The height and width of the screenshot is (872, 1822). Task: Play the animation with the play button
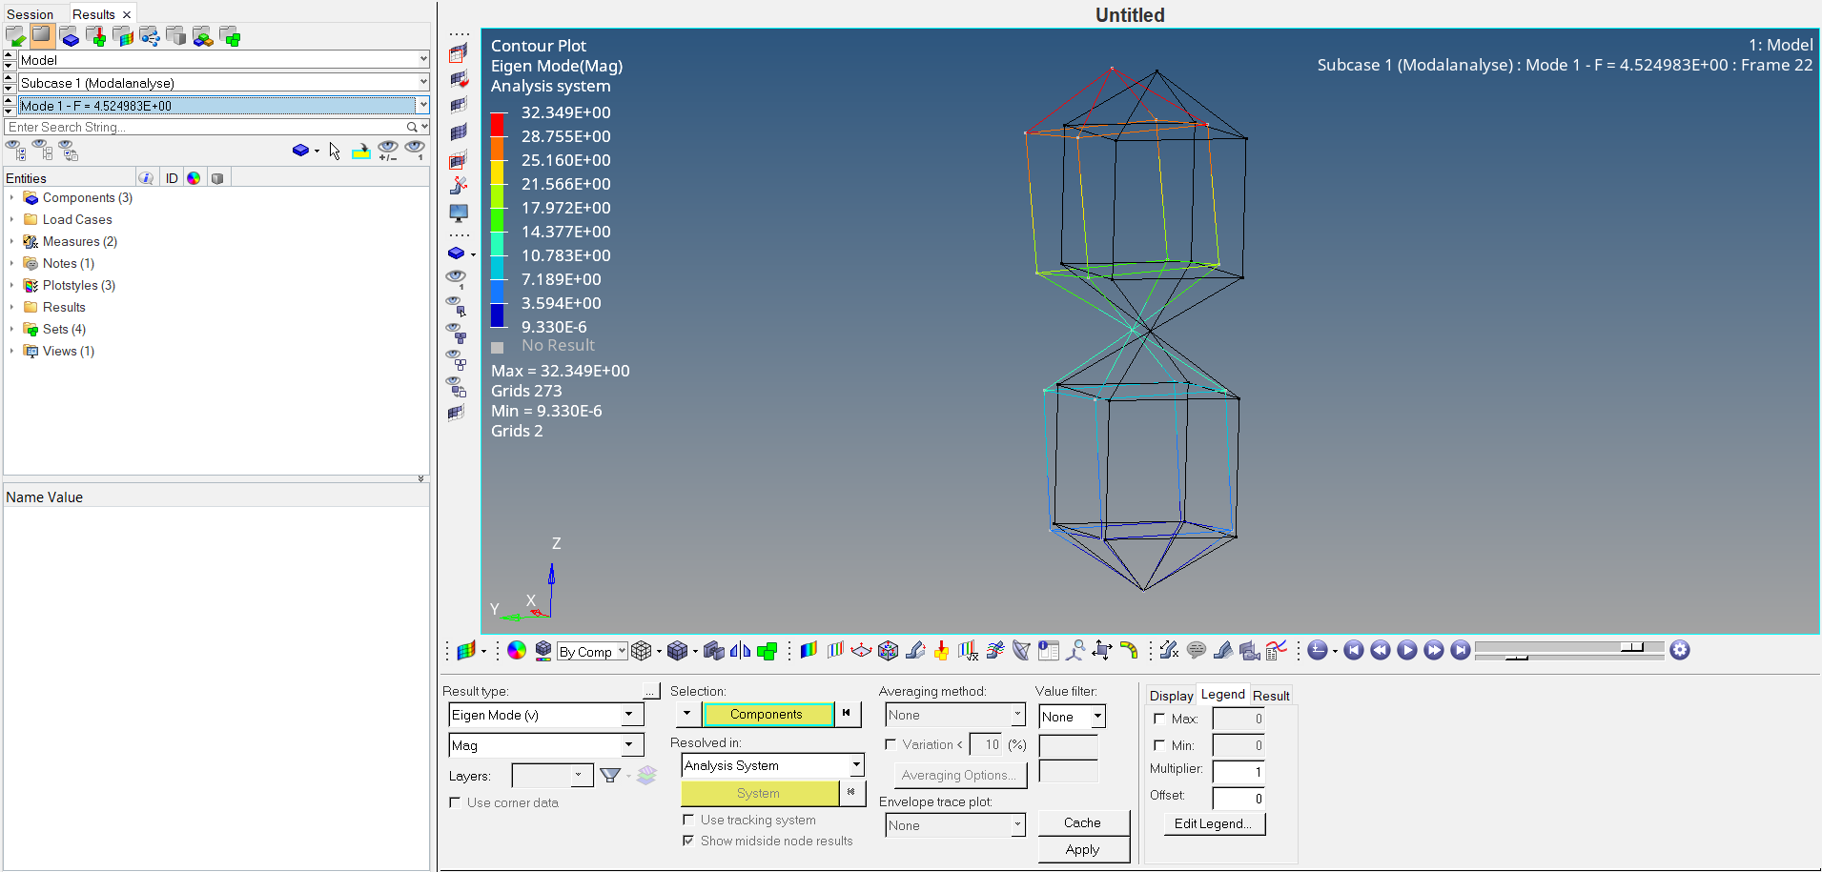[1407, 650]
